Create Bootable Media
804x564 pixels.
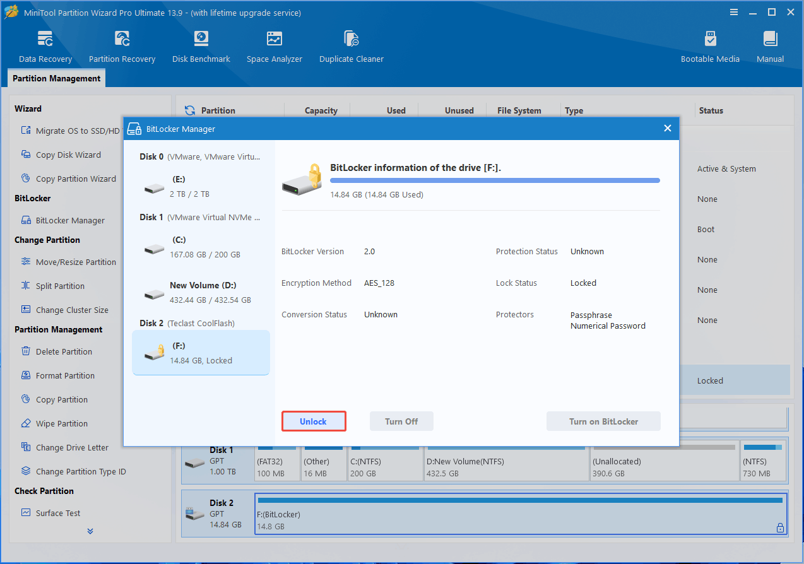tap(710, 47)
